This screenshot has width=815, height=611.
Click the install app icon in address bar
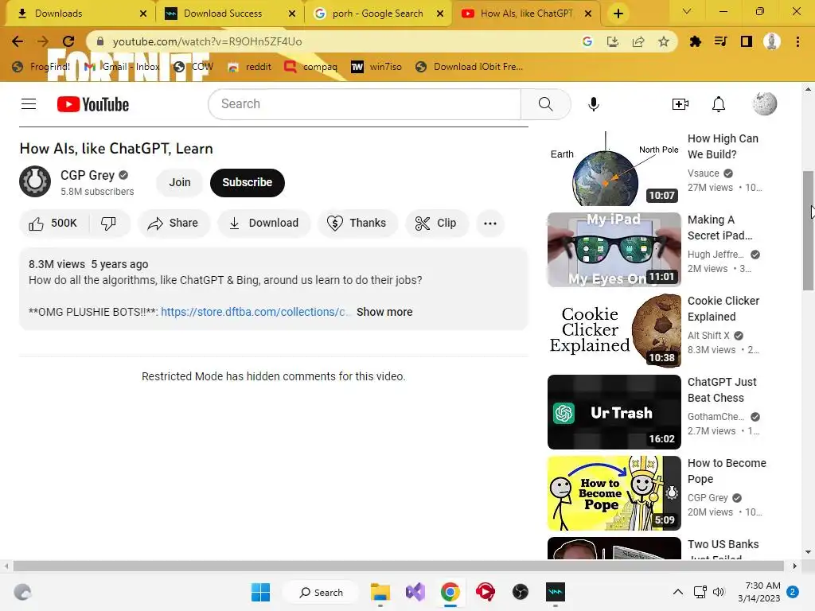[x=613, y=41]
